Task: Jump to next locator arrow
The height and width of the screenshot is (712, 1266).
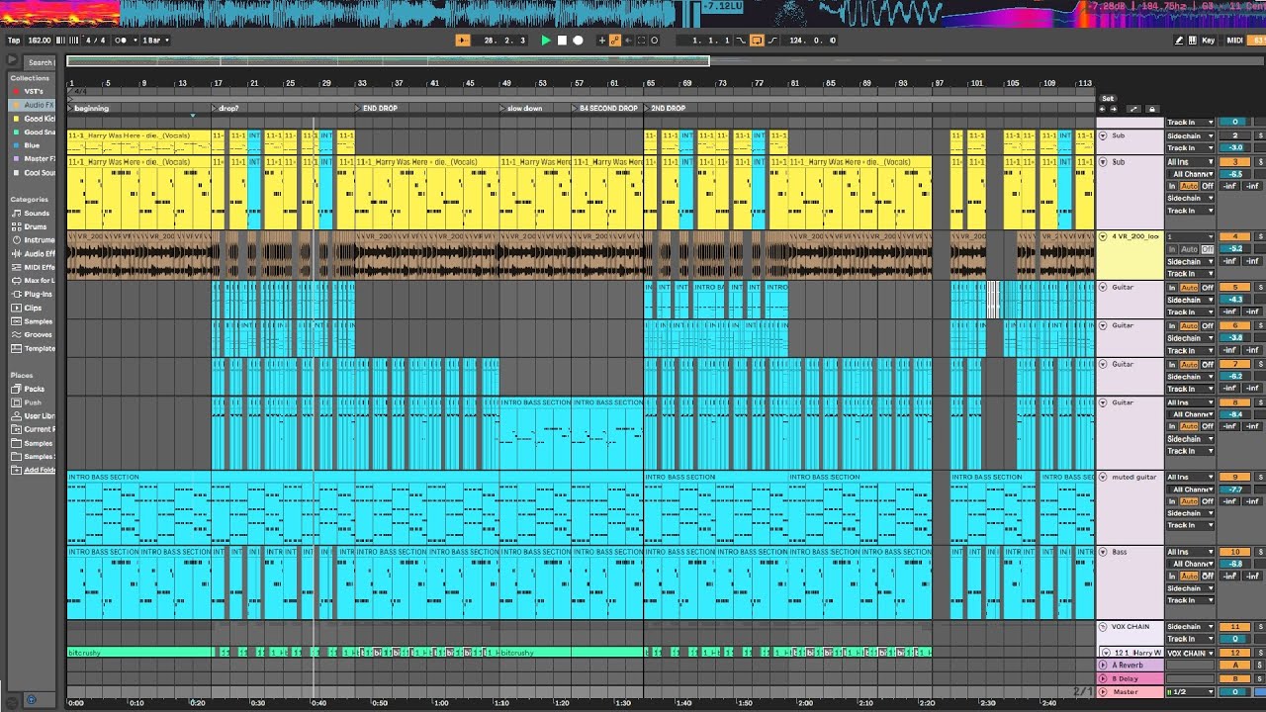Action: [1116, 109]
